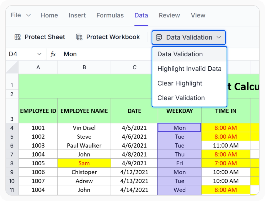Select the Fri weekday cell
Image resolution: width=265 pixels, height=201 pixels.
coord(179,163)
